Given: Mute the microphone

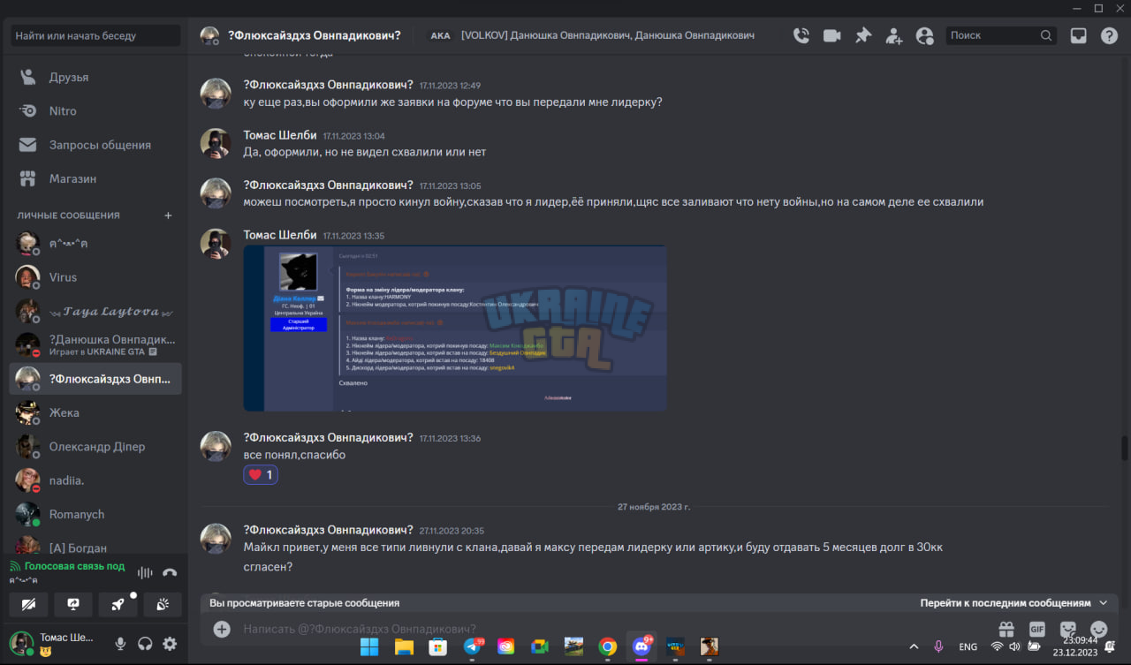Looking at the screenshot, I should (x=120, y=644).
